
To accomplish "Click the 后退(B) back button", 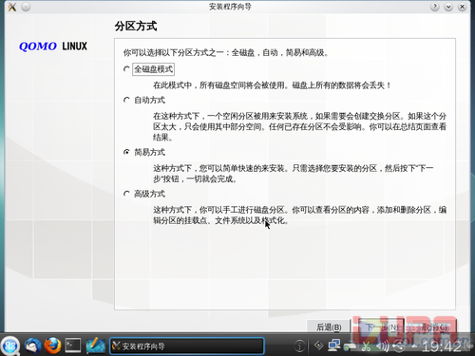I will (x=329, y=327).
